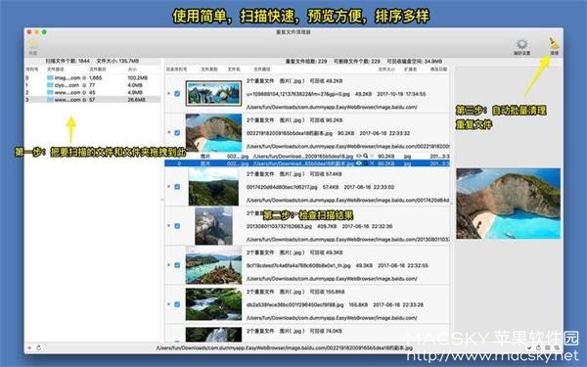587x367 pixels.
Task: Click the refresh icon beside the plus button
Action: click(x=38, y=347)
